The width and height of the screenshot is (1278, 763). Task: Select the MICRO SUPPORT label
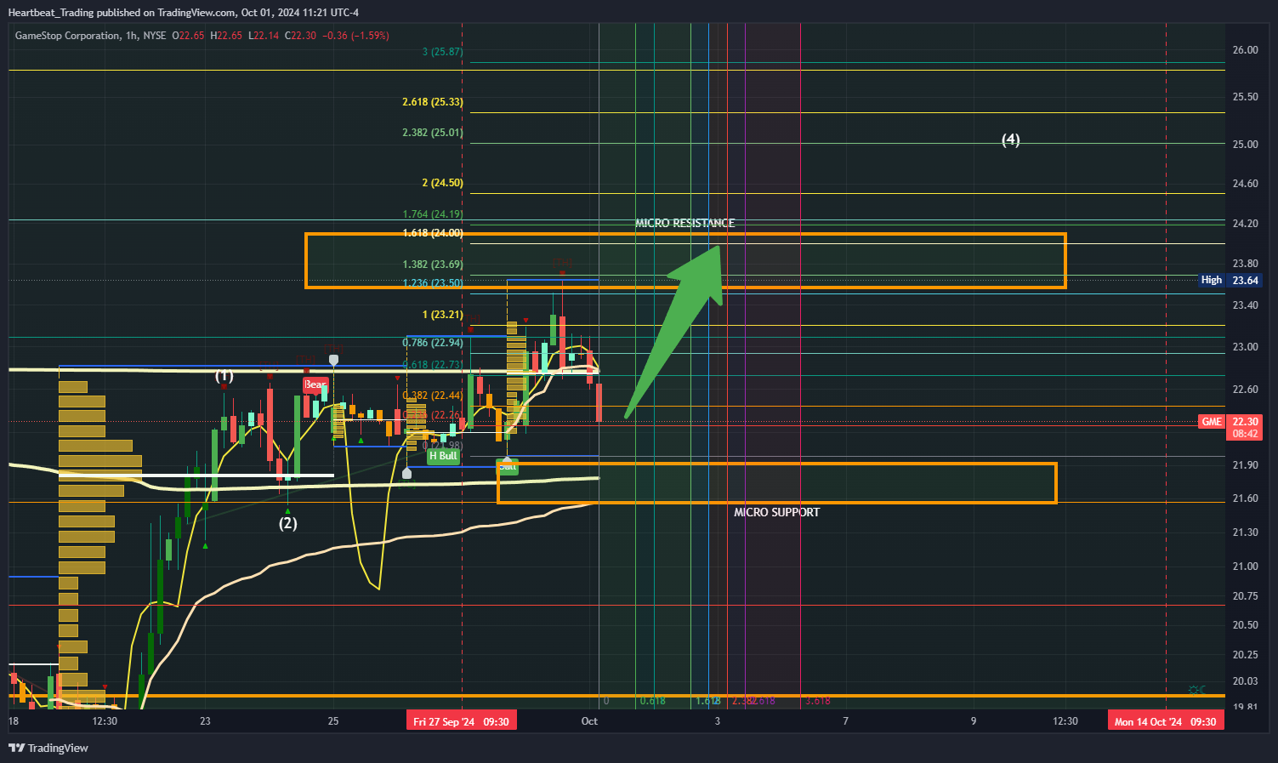pos(776,512)
